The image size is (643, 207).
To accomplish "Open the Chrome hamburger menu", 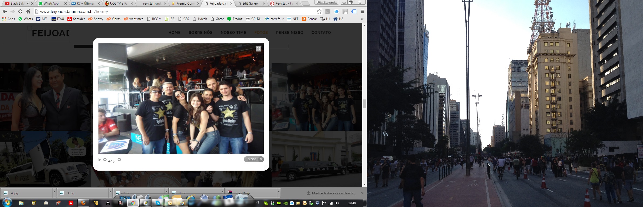I will coord(362,11).
